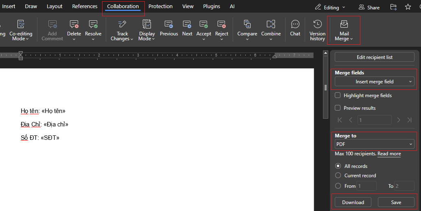421x211 pixels.
Task: Switch to the Insert tab
Action: point(9,7)
